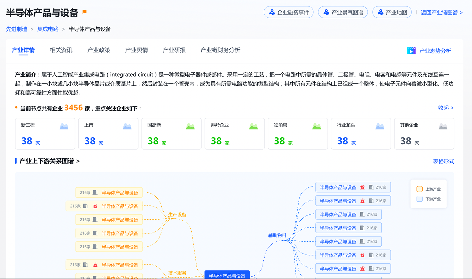
Task: Select the central blue 半导体产品与设备 node
Action: pyautogui.click(x=227, y=275)
